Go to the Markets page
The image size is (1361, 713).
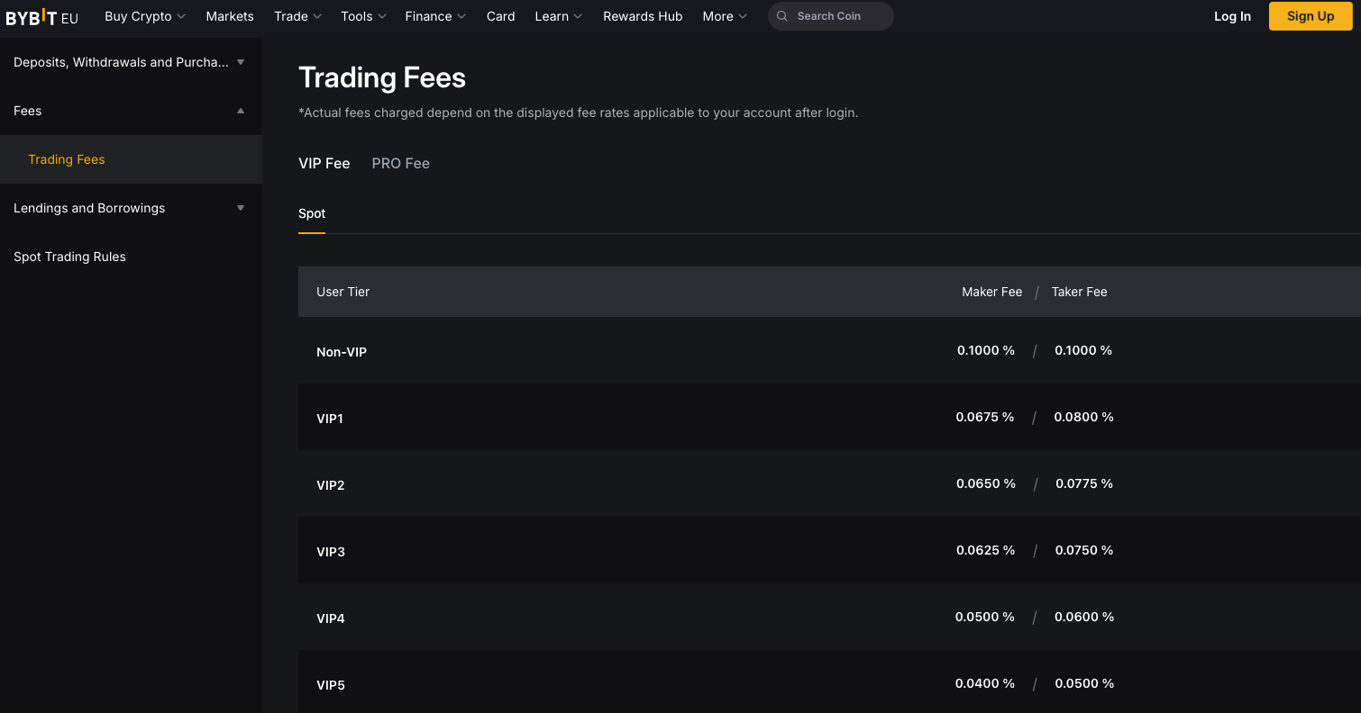(x=230, y=16)
